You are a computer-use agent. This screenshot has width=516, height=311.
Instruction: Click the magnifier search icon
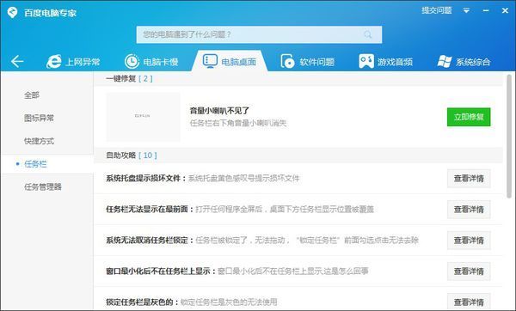click(x=368, y=34)
